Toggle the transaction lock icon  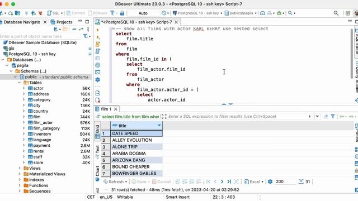pos(122,13)
